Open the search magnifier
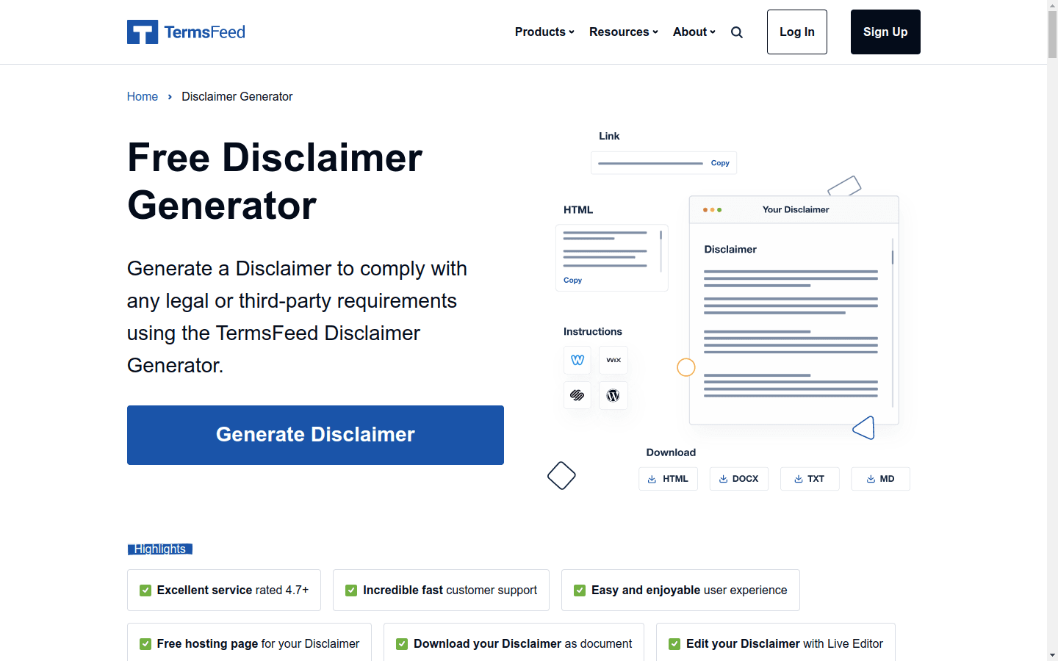 tap(736, 32)
